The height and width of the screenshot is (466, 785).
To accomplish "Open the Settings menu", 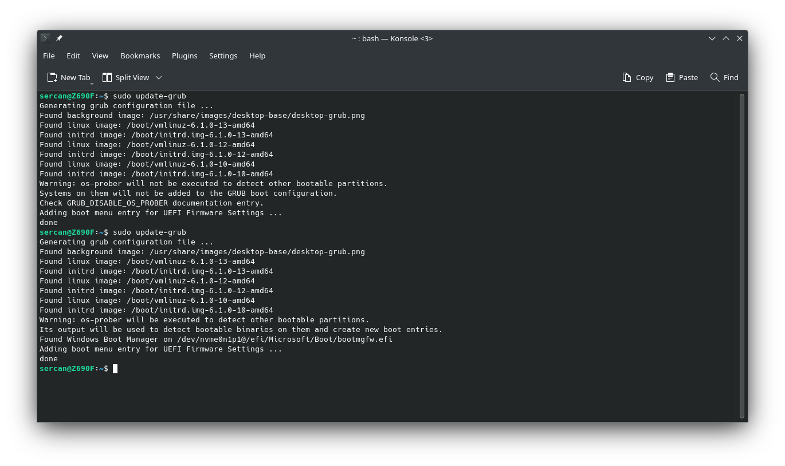I will click(223, 56).
